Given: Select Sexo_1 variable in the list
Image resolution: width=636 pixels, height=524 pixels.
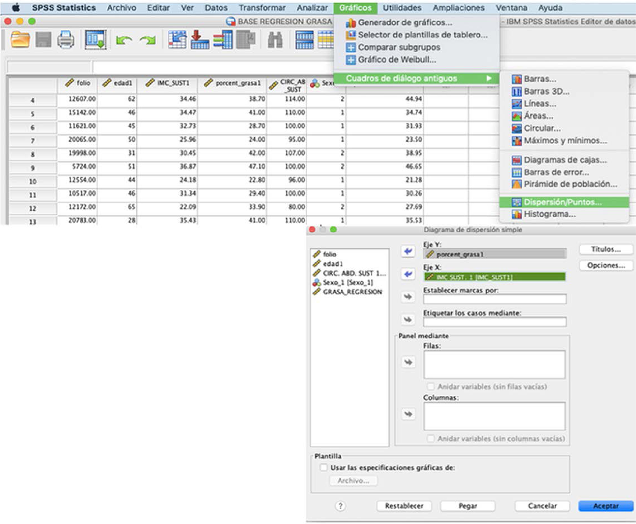Looking at the screenshot, I should 343,282.
